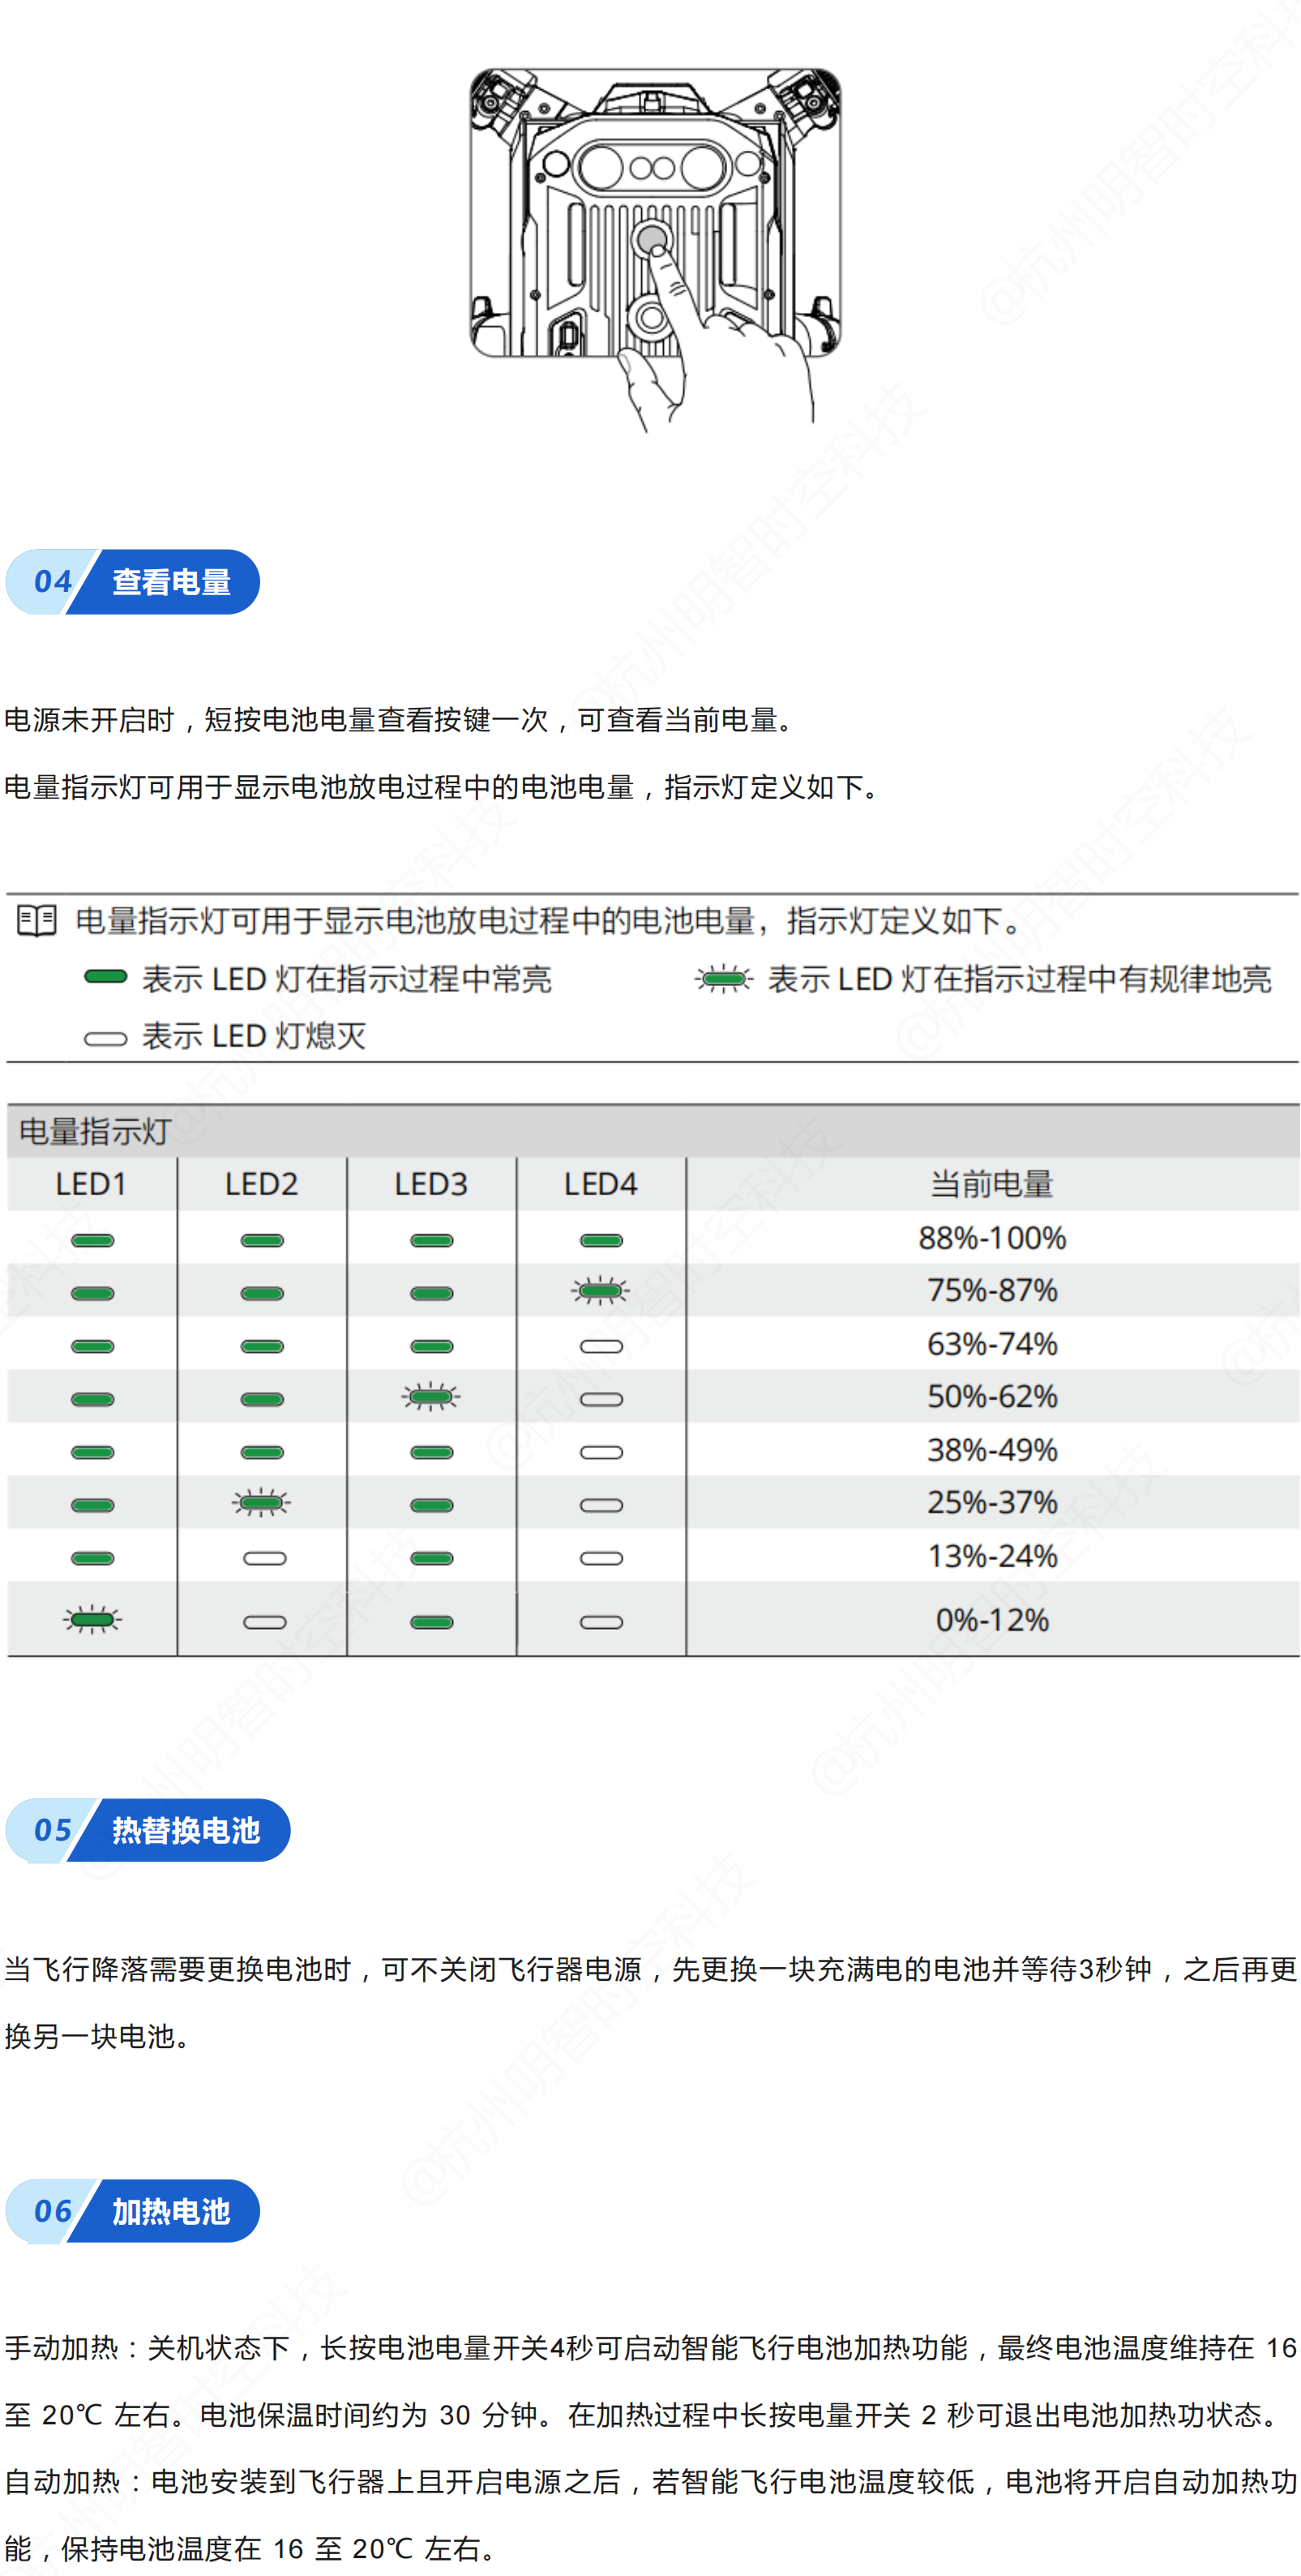
Task: Select the 05 热替换电池 section heading
Action: 148,1829
